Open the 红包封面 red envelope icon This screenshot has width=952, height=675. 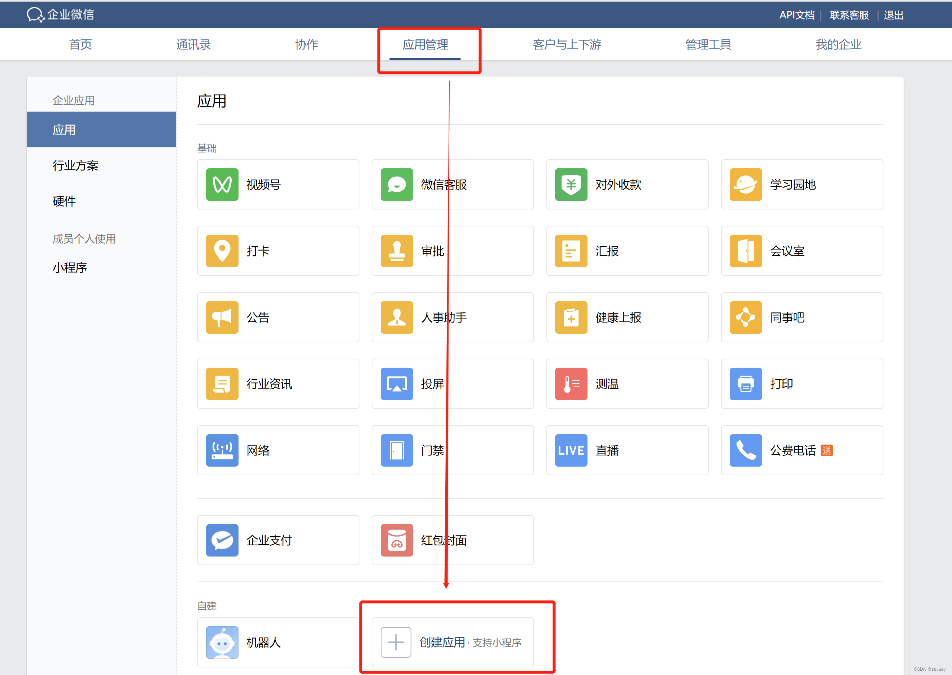click(x=397, y=540)
